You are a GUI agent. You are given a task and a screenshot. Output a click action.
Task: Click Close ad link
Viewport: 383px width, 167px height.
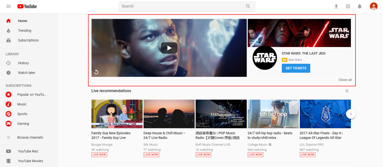(x=345, y=80)
